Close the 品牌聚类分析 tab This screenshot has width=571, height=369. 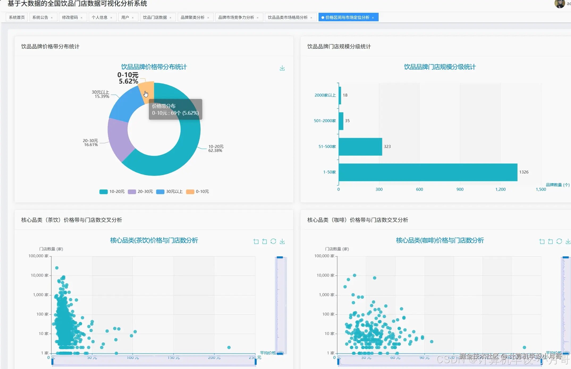pos(208,18)
